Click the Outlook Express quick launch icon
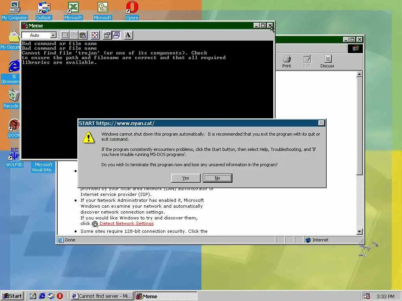 51,296
